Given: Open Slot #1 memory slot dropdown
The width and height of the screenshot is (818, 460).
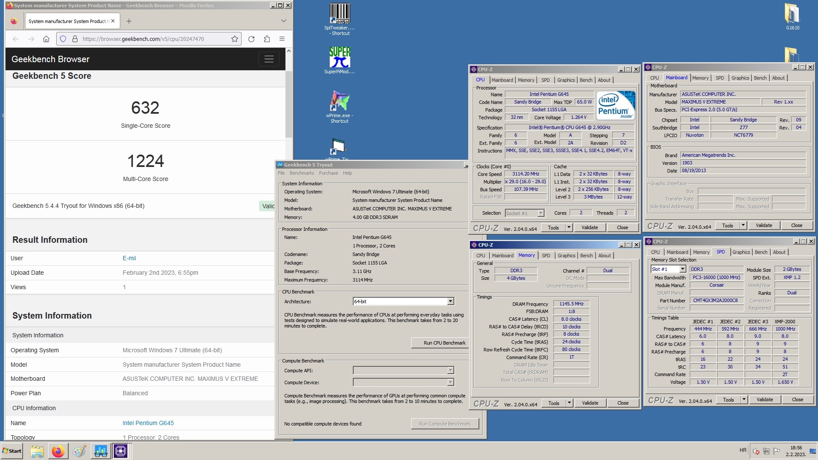Looking at the screenshot, I should point(683,269).
